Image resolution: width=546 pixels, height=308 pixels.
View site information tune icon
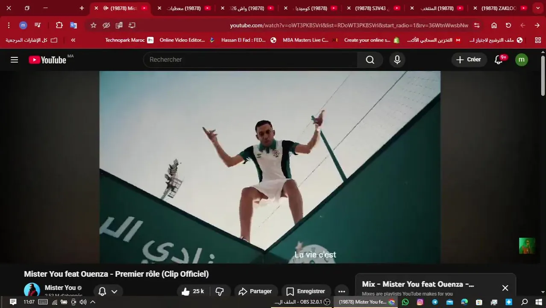477,25
